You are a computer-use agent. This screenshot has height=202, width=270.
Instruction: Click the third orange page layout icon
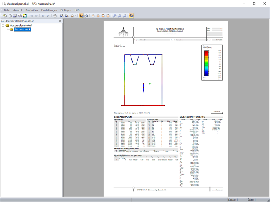[x=103, y=16]
